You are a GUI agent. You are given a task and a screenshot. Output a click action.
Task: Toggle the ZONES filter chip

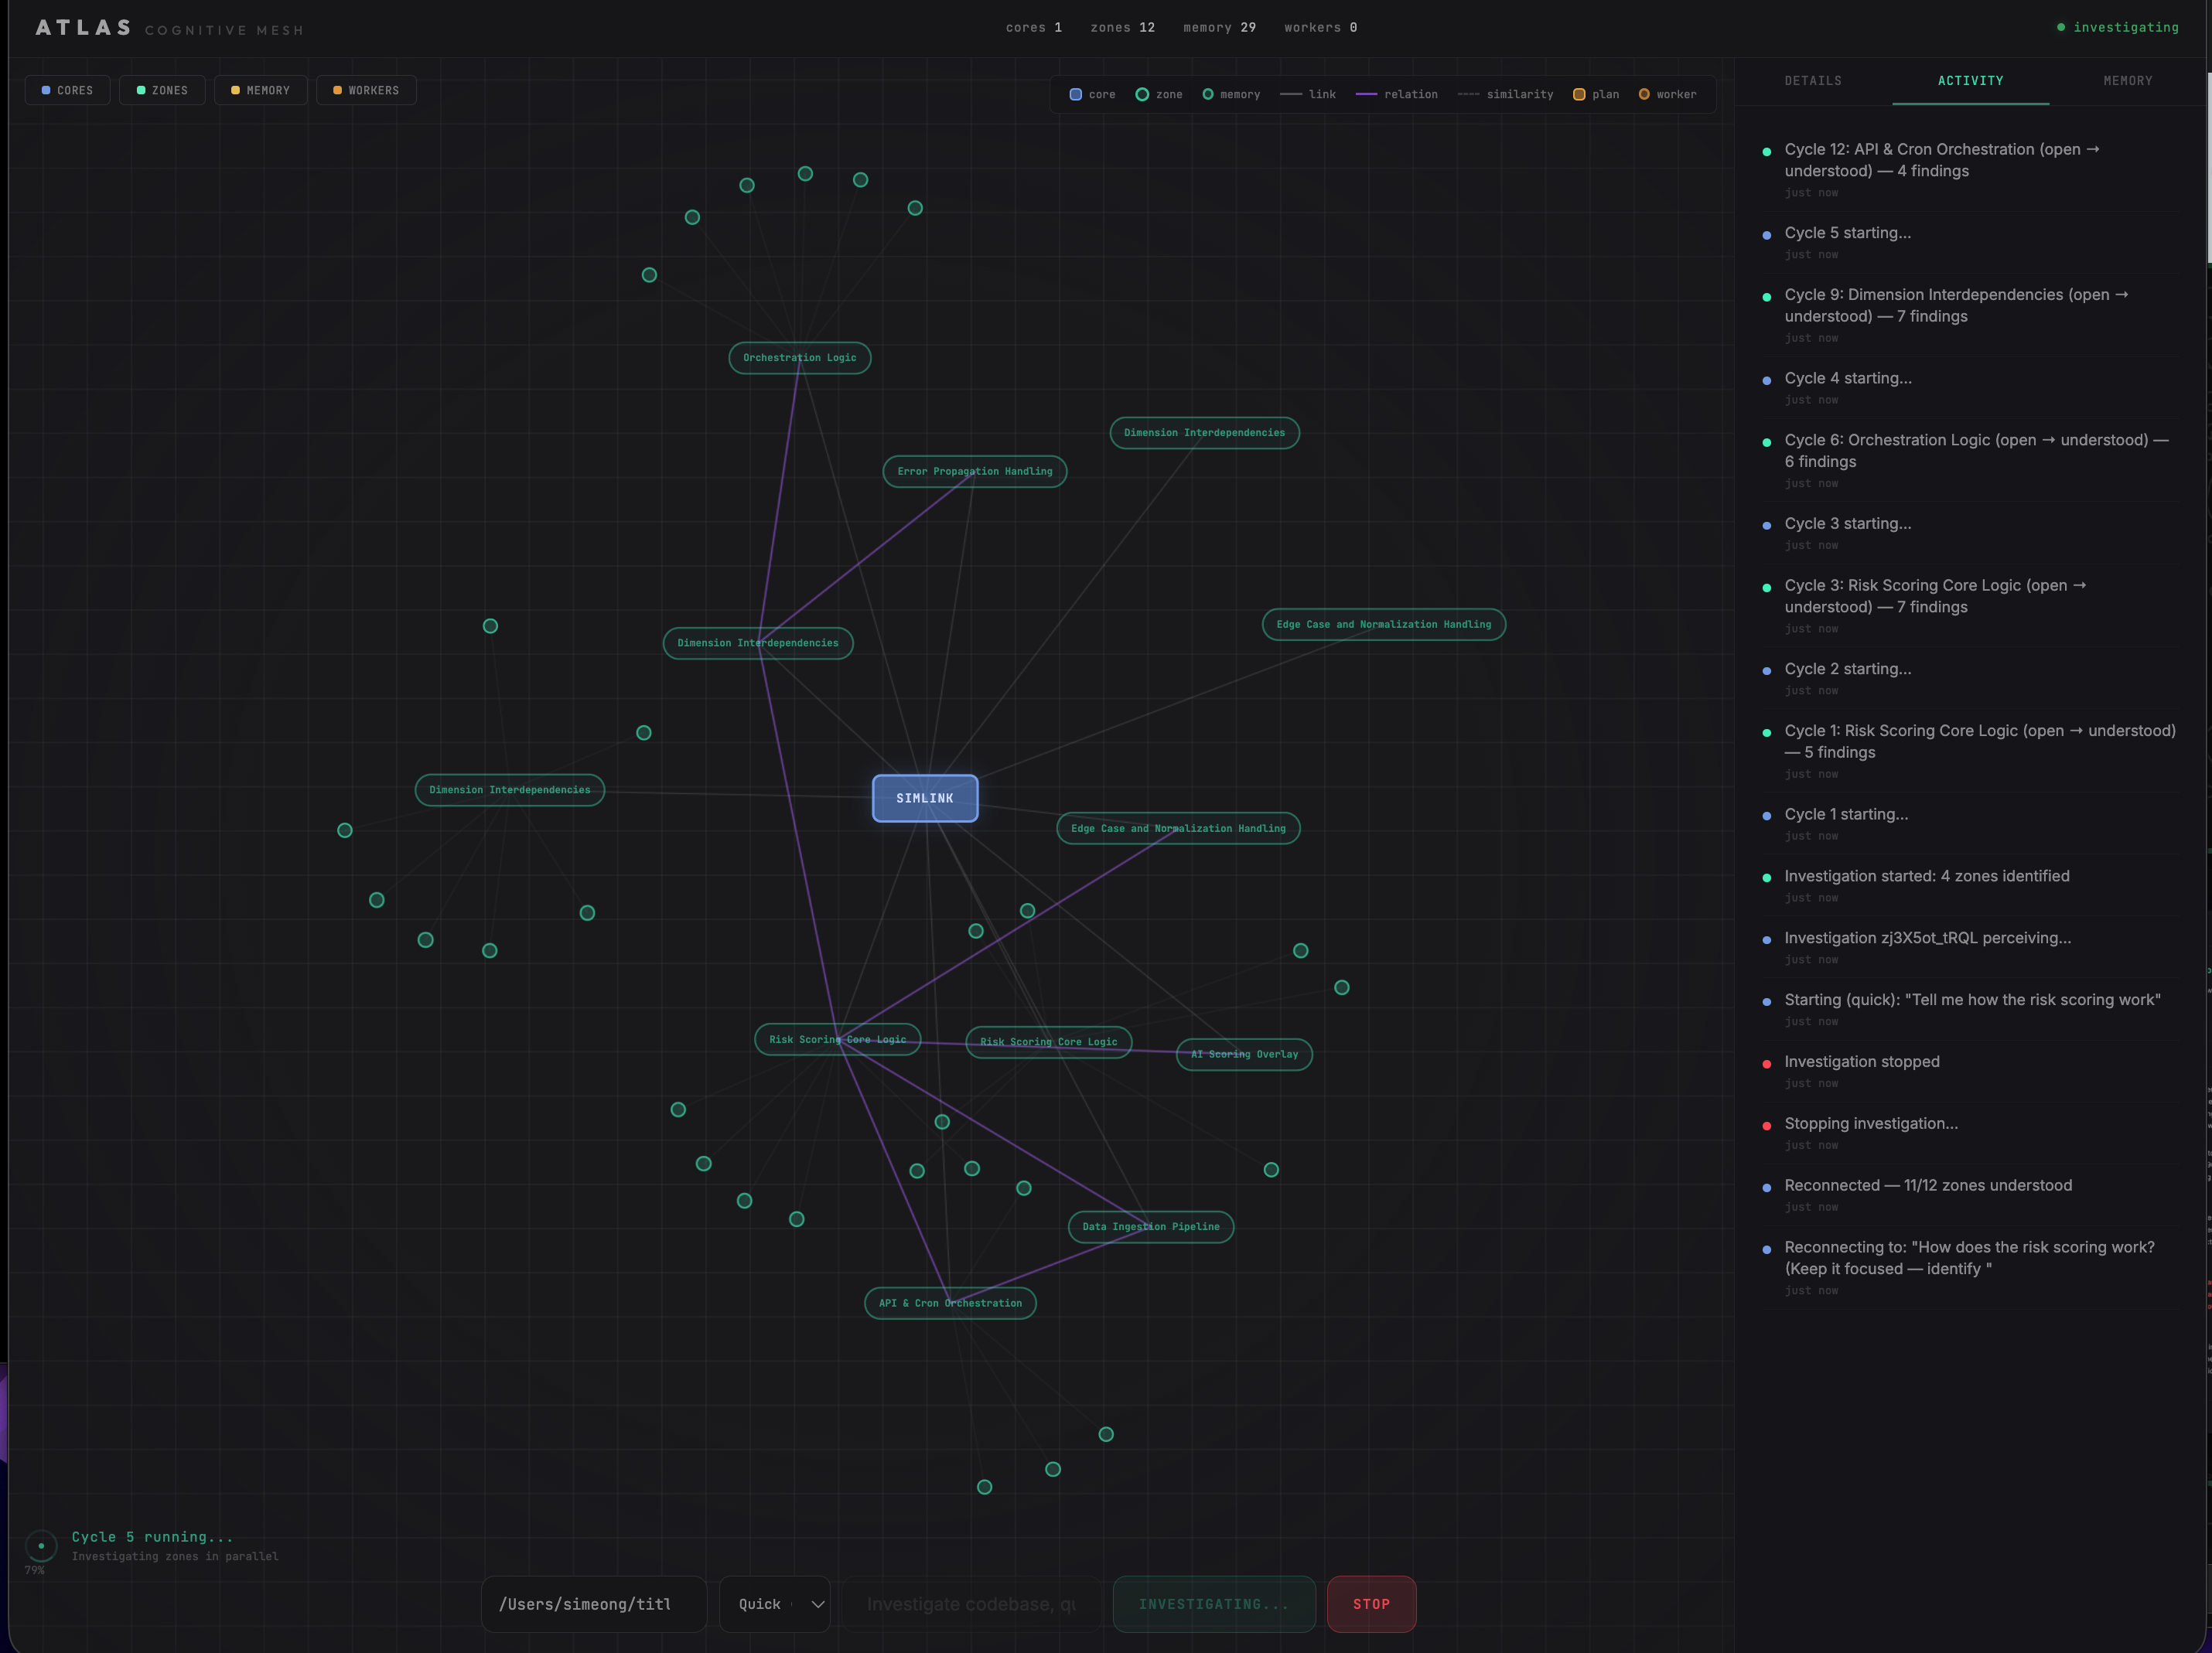(x=162, y=90)
